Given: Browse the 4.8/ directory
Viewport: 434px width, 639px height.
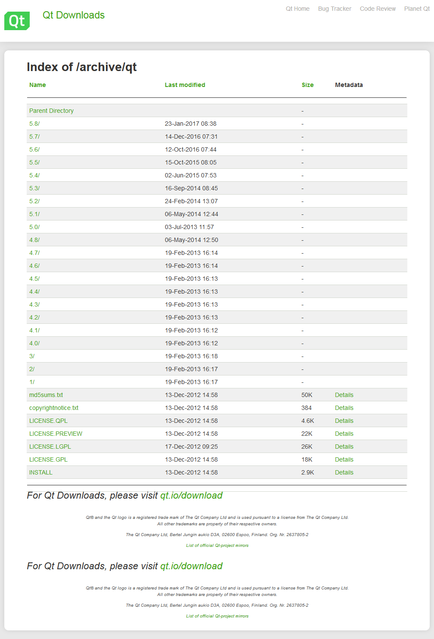Looking at the screenshot, I should (34, 240).
